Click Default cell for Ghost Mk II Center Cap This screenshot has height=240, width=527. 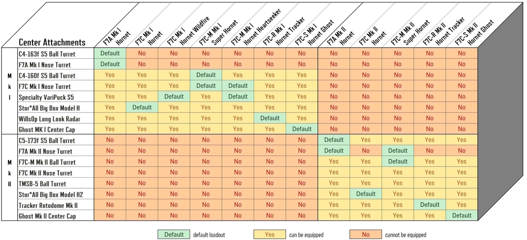[x=462, y=216]
